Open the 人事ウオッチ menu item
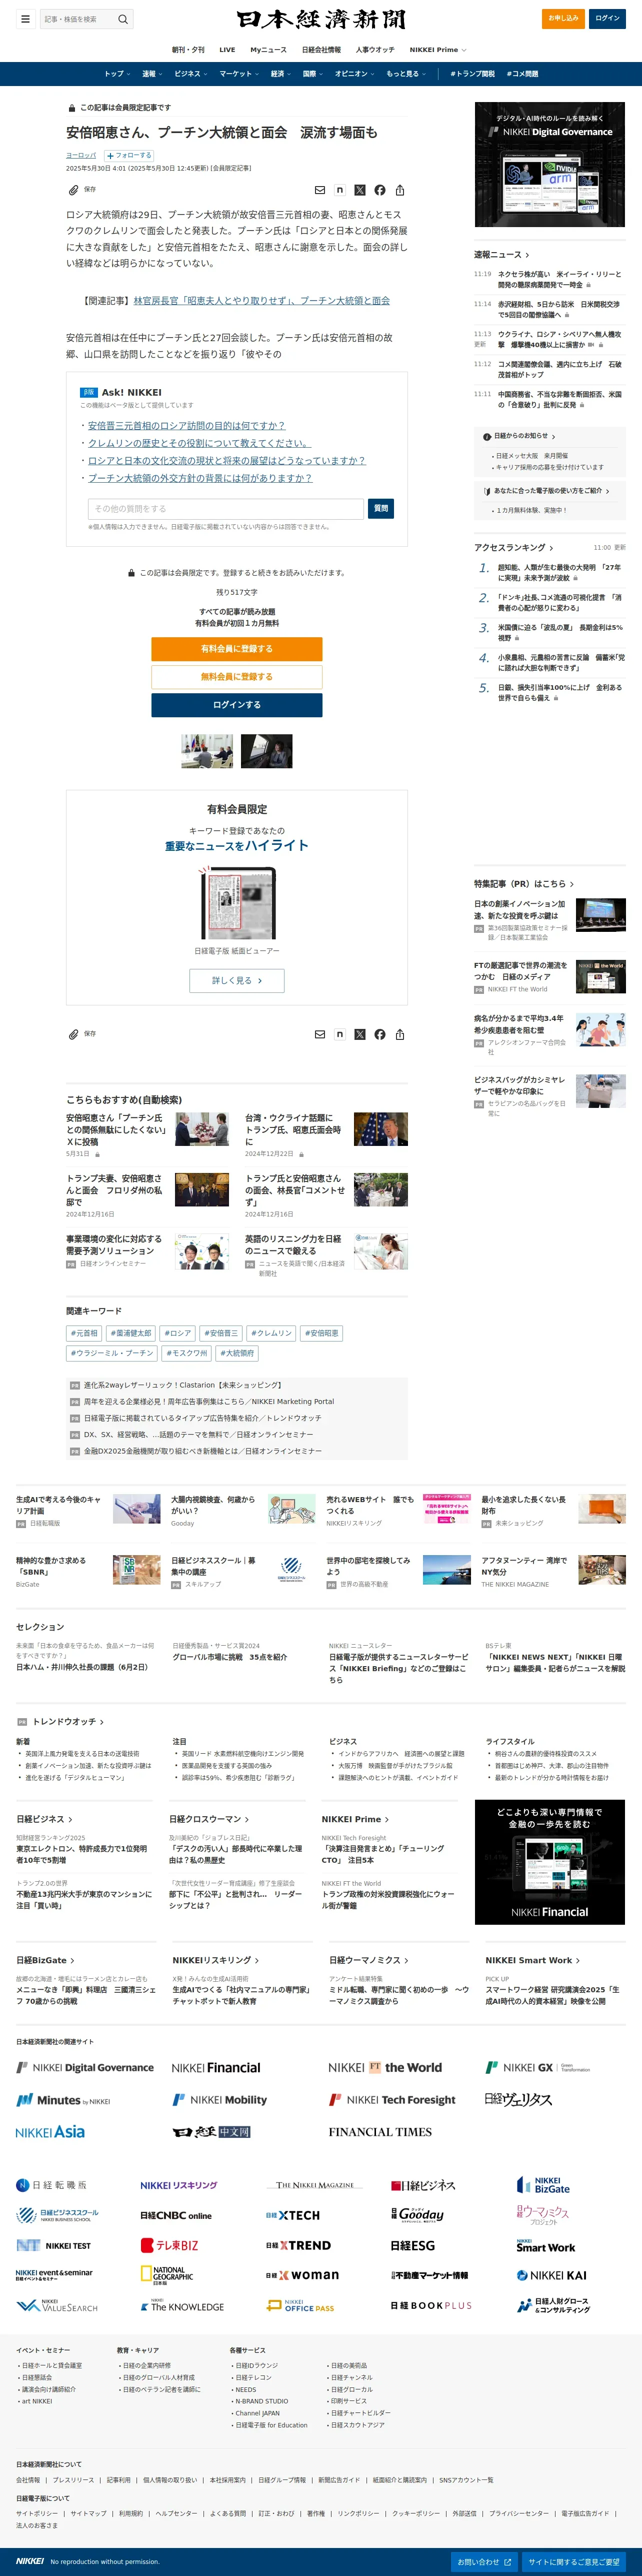 point(375,50)
